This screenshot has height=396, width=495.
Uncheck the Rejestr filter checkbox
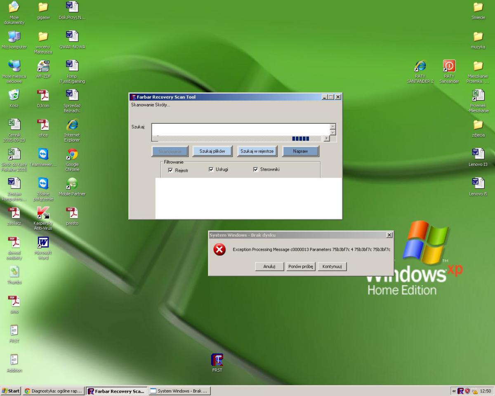170,170
